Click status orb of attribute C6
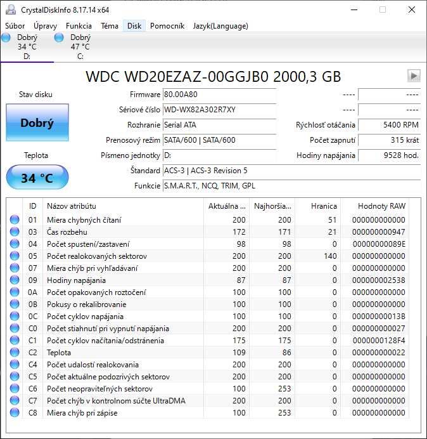 click(15, 389)
